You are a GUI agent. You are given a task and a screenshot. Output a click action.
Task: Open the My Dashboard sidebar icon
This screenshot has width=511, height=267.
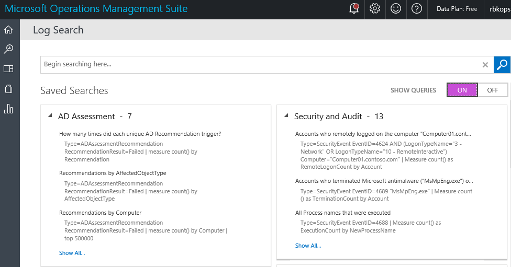8,69
